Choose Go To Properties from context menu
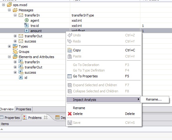The image size is (172, 140). click(x=104, y=76)
